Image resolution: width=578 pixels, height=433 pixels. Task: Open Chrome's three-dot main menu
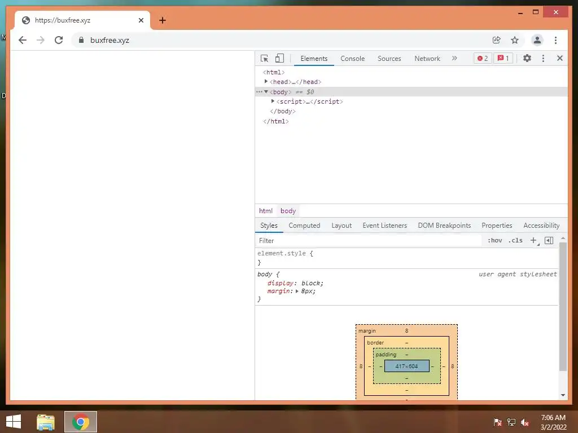[555, 40]
